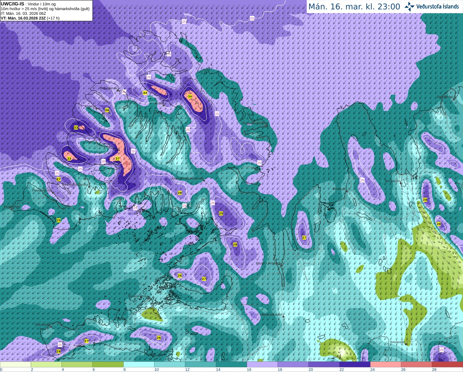Click the Gufuskálar station label

point(43,325)
